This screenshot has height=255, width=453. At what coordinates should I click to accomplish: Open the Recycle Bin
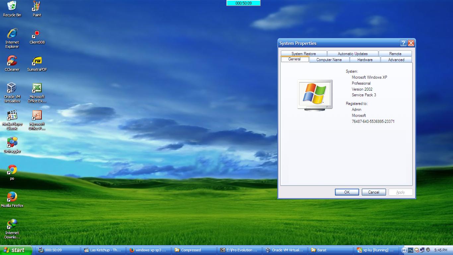(12, 7)
